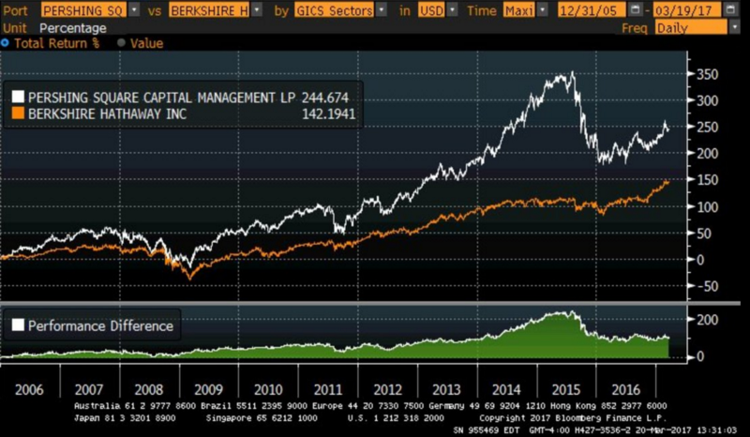Viewport: 750px width, 437px height.
Task: Select the Total Return % radio button
Action: click(x=5, y=43)
